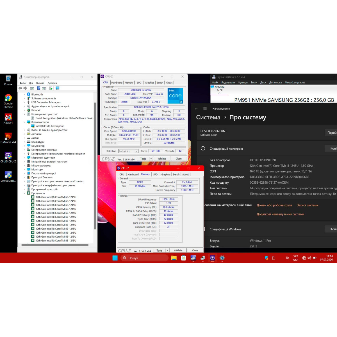Click the Windows Security tray icon
The height and width of the screenshot is (337, 337).
click(x=266, y=258)
